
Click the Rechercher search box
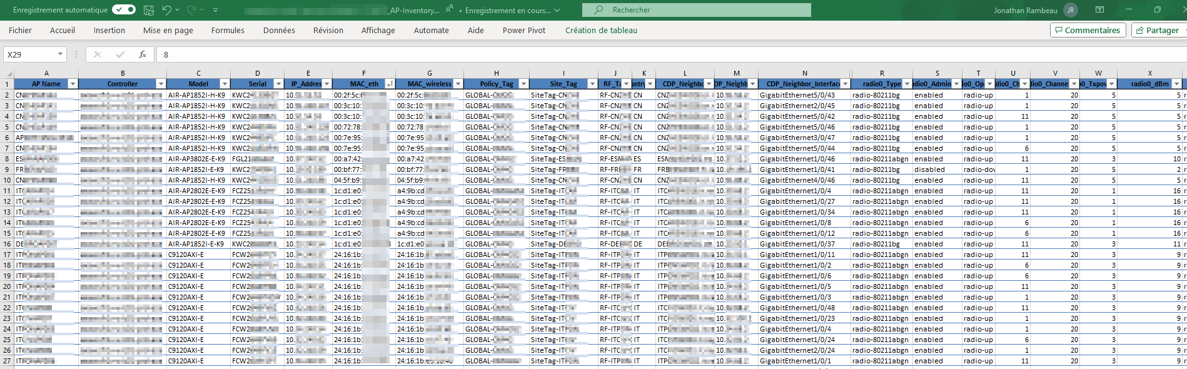tap(696, 10)
